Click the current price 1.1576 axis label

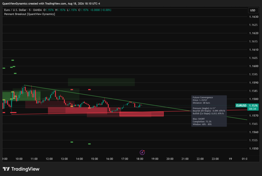point(253,106)
